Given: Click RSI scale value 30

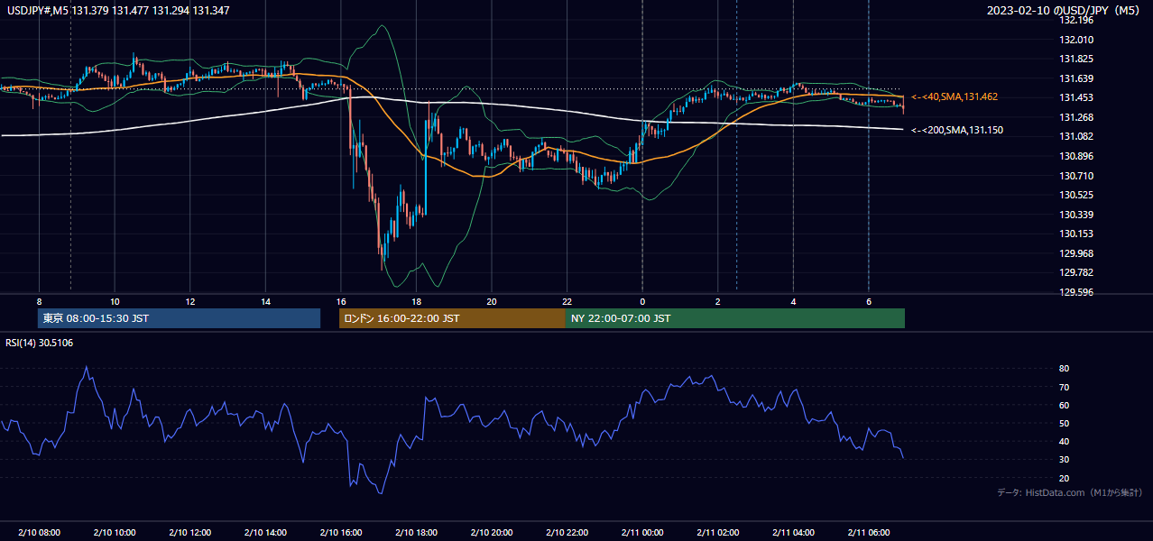Looking at the screenshot, I should pyautogui.click(x=1065, y=460).
